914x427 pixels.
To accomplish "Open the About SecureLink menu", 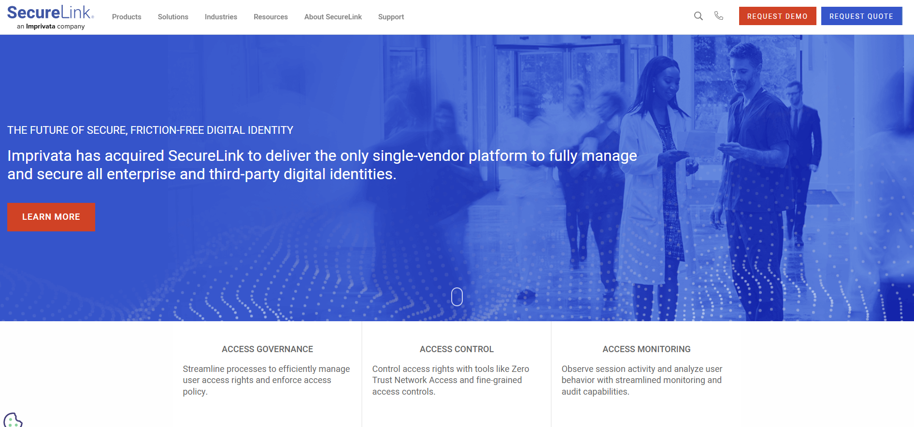I will 333,17.
